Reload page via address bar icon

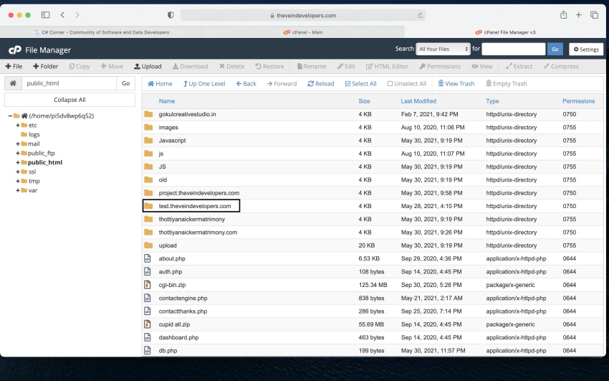(421, 16)
